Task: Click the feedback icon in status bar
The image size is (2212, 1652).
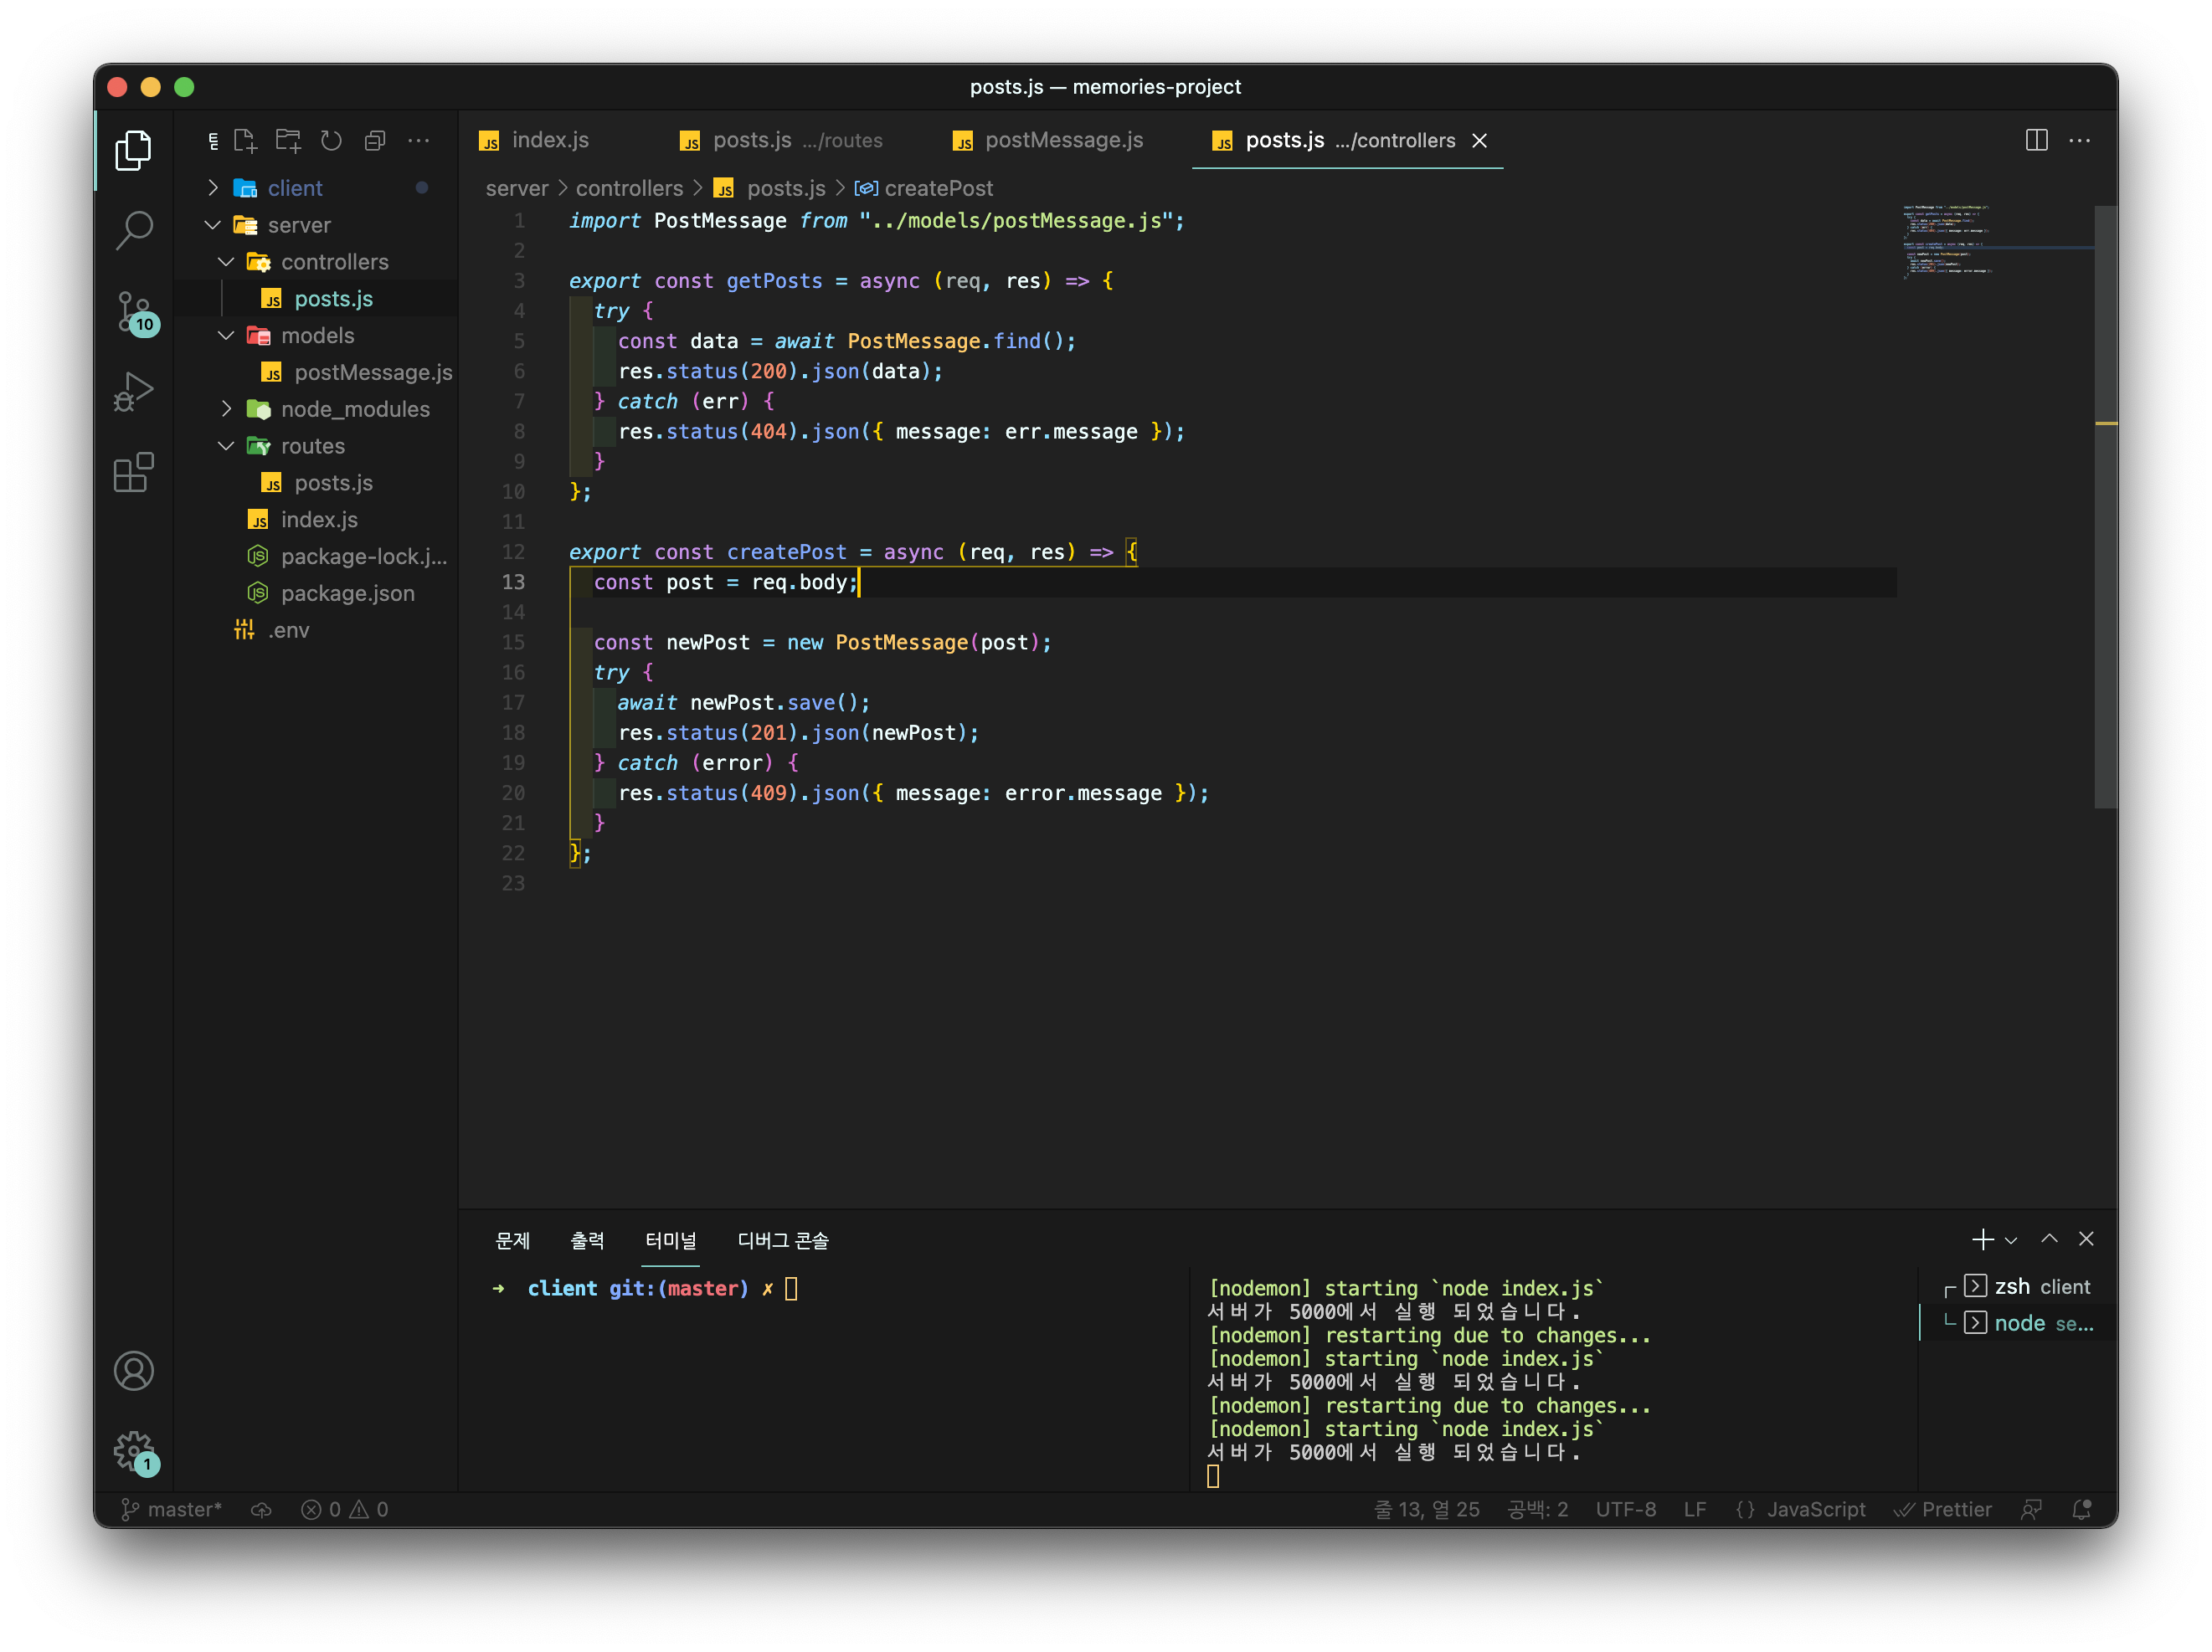Action: (x=2031, y=1509)
